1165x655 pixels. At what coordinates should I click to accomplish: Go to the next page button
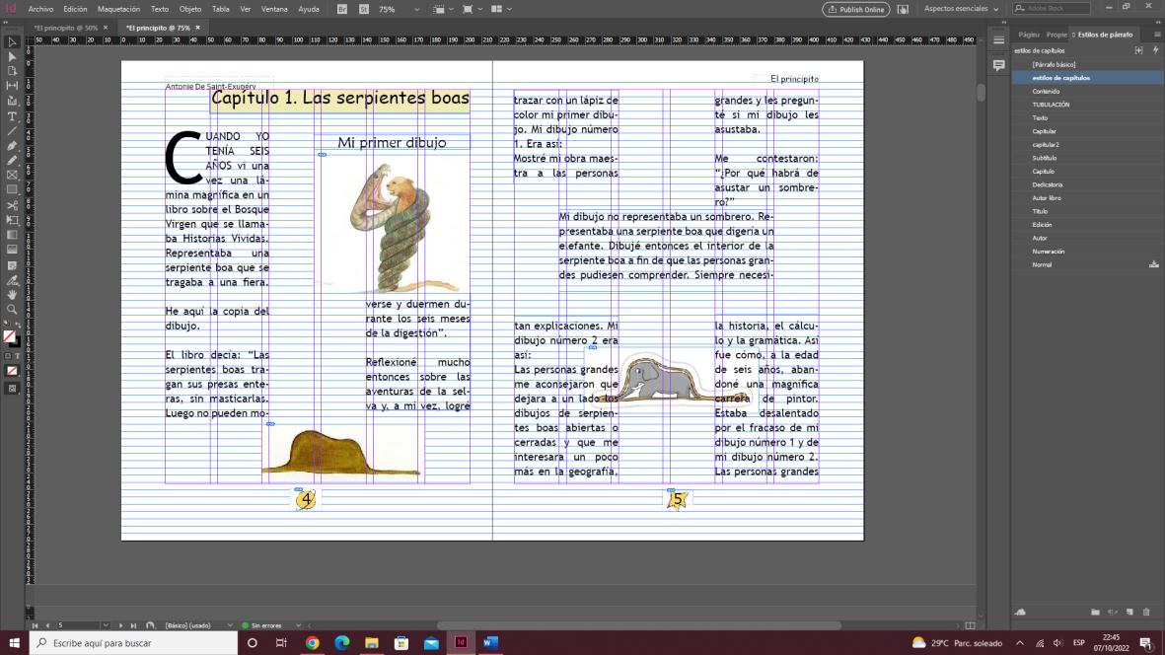(121, 625)
